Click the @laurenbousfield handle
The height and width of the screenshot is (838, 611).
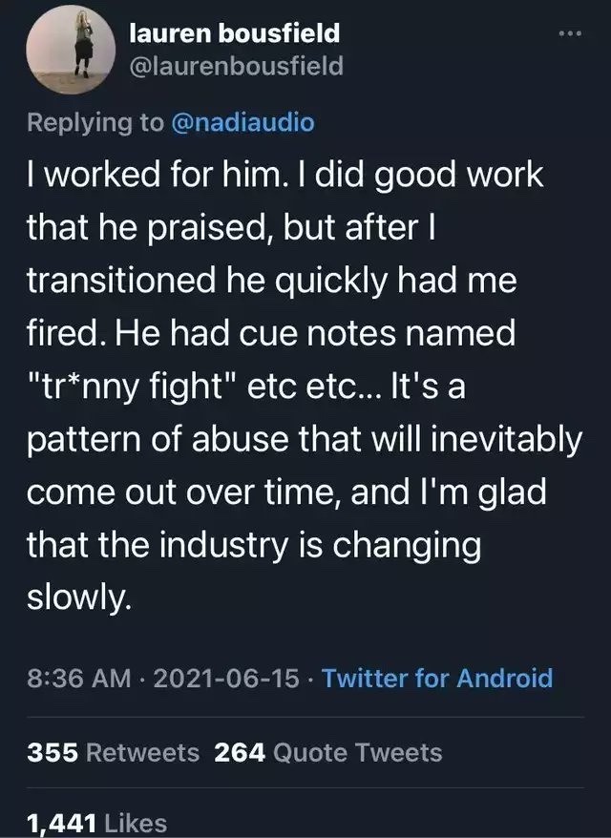point(235,66)
